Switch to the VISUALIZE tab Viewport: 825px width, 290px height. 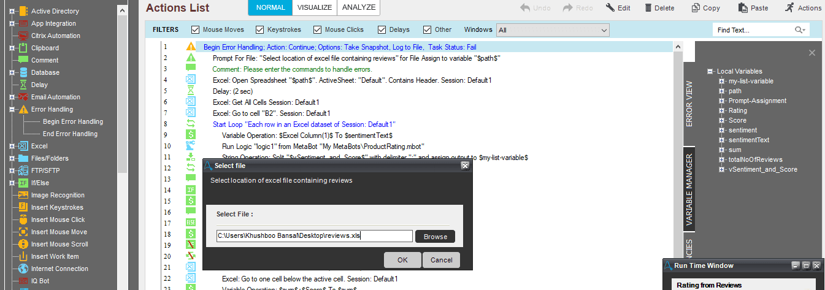(x=315, y=7)
